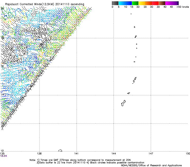Click the Rota island outline just above 14N
This screenshot has width=190, height=167.
(129, 93)
